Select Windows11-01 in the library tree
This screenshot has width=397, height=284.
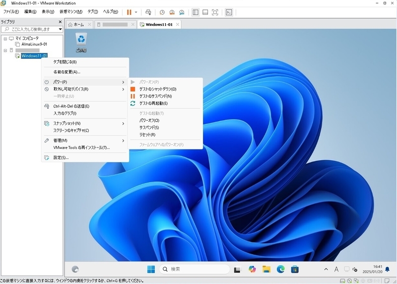coord(34,56)
